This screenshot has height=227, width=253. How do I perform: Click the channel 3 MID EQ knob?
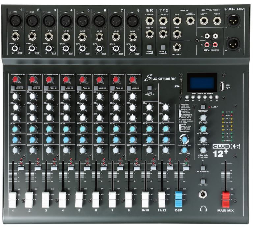[x=49, y=107]
